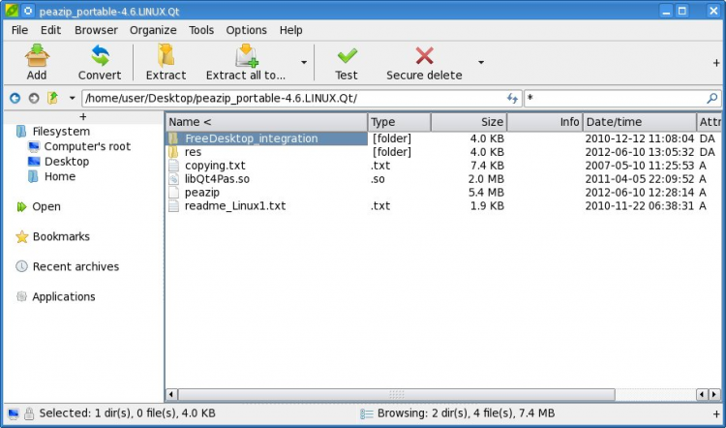This screenshot has height=428, width=726.
Task: Sort by the Date/time column header
Action: pos(640,122)
